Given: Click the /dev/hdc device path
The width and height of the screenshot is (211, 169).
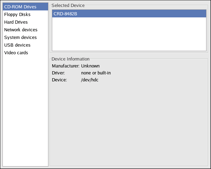Looking at the screenshot, I should [90, 80].
